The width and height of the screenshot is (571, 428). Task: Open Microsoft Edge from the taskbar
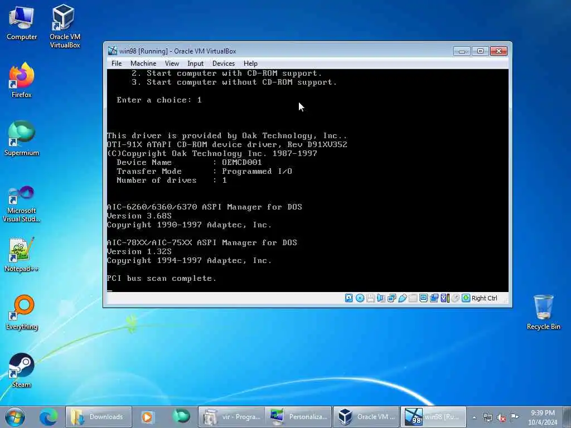pyautogui.click(x=49, y=417)
